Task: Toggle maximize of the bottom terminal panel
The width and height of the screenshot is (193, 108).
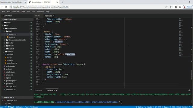Action: [189, 90]
